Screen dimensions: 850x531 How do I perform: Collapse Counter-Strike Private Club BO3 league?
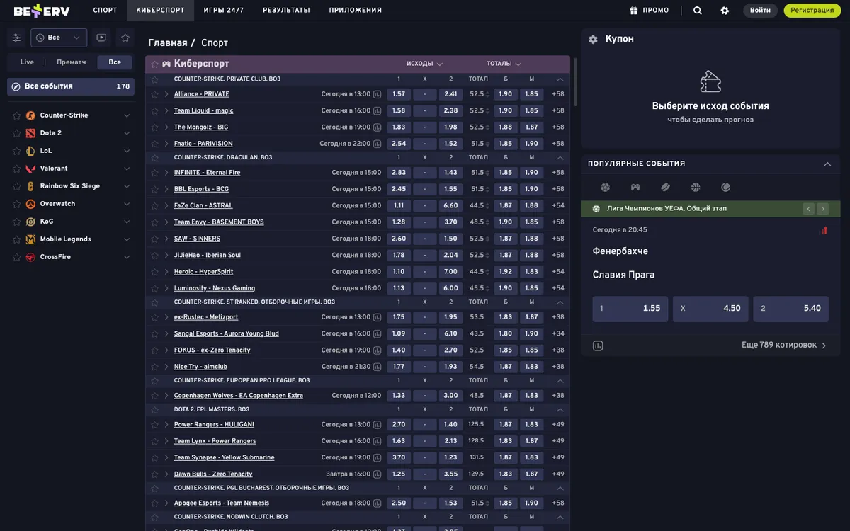tap(560, 79)
